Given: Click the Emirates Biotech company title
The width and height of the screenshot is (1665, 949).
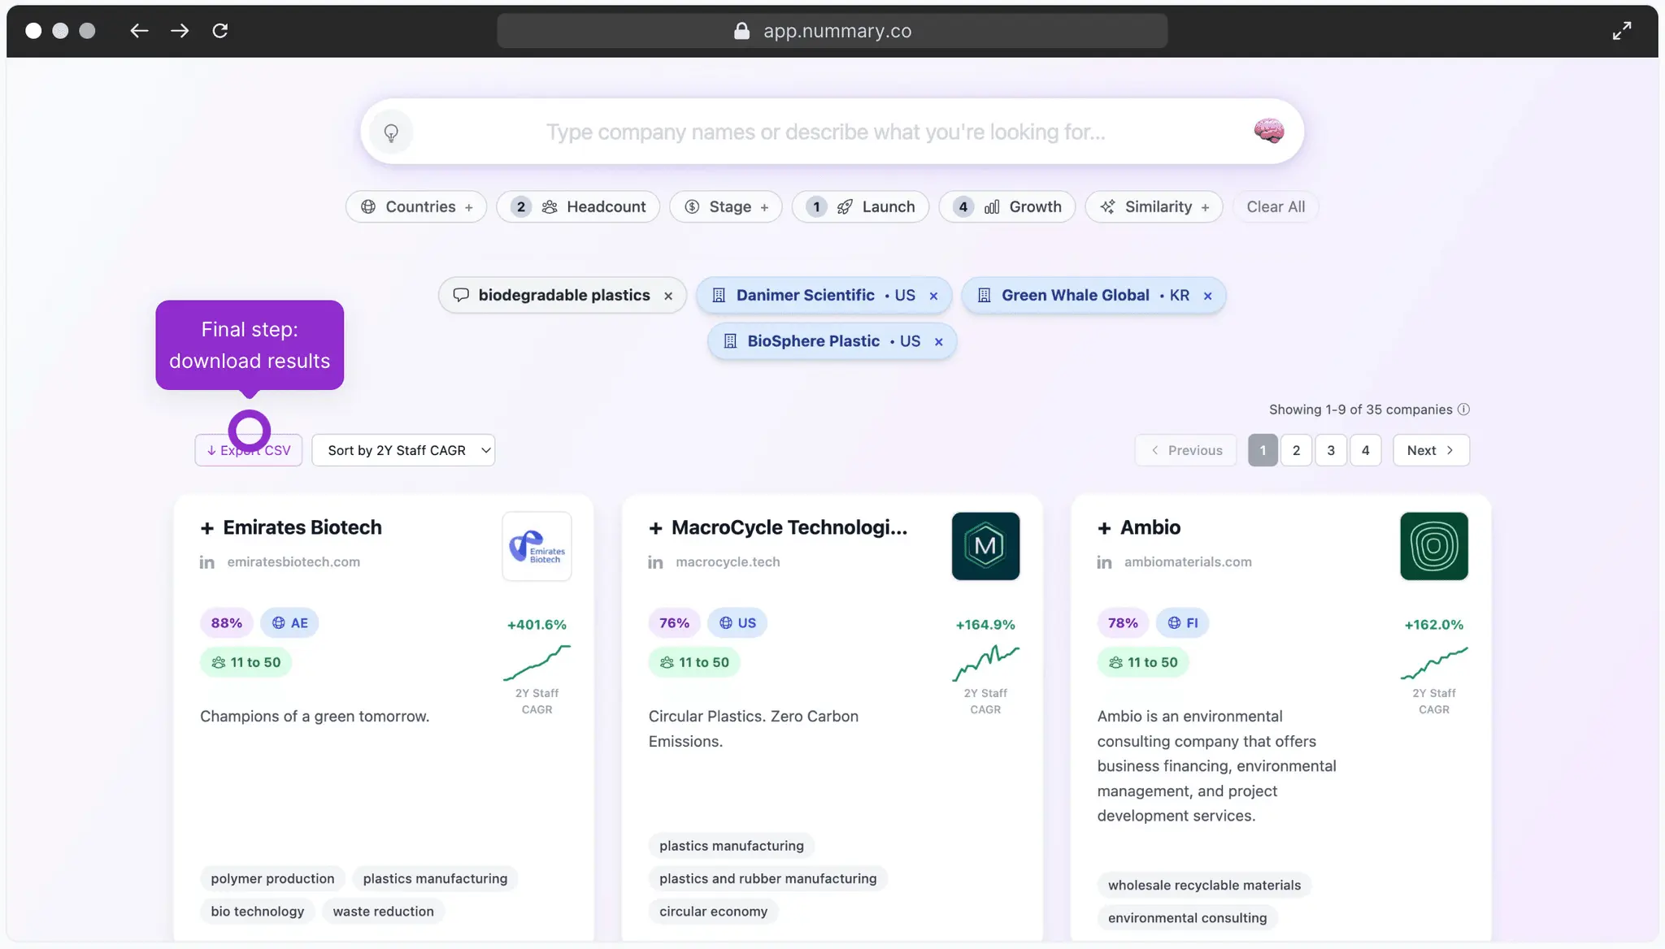Looking at the screenshot, I should point(302,528).
